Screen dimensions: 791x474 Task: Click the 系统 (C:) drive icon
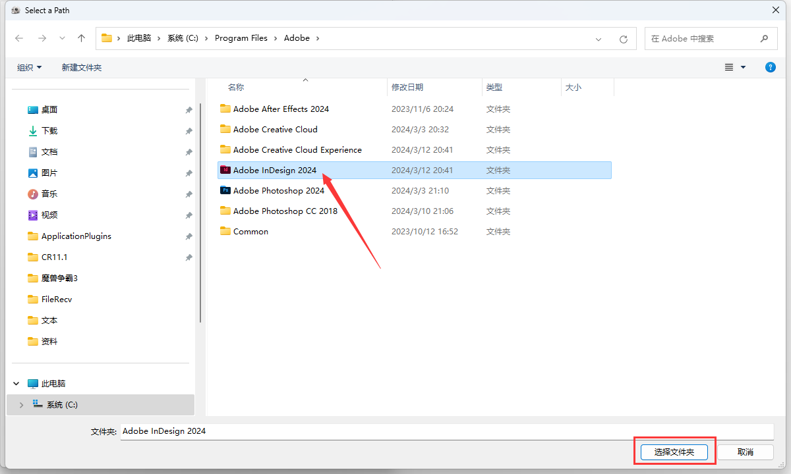(x=38, y=404)
